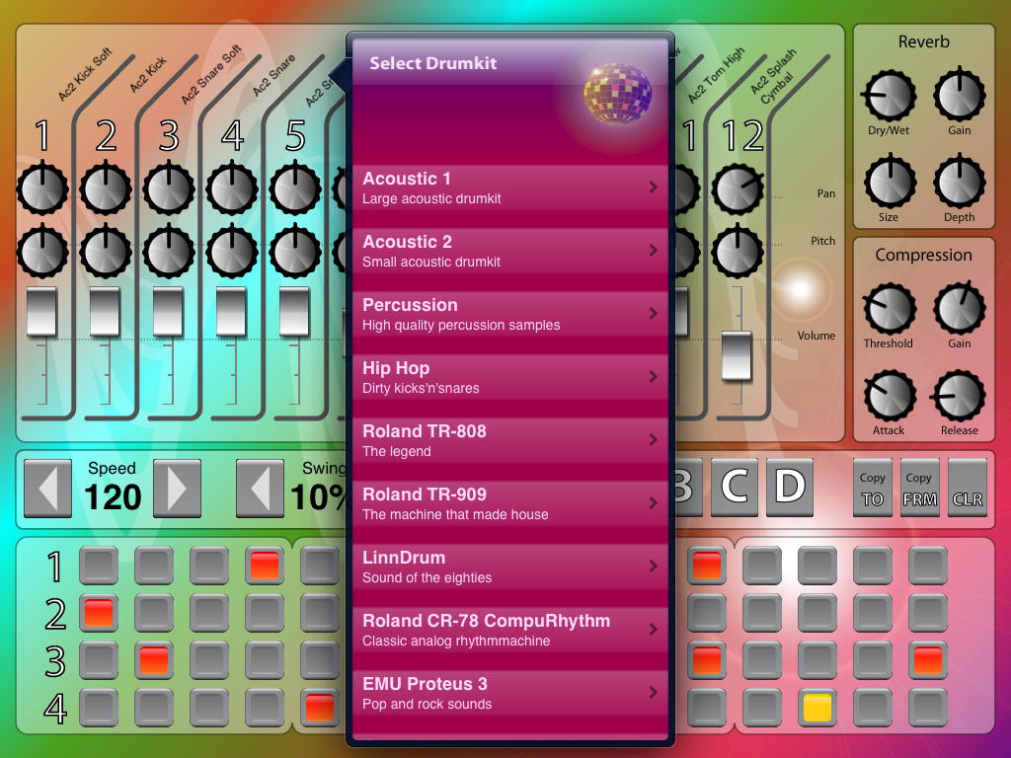Choose the Acoustic 2 small acoustic drumkit

click(510, 252)
